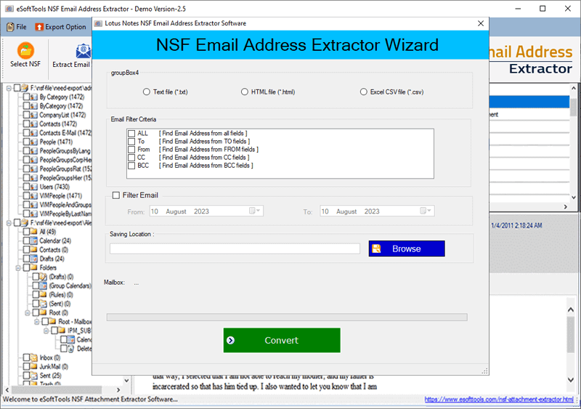Check the ALL email fields checkbox
Image resolution: width=581 pixels, height=409 pixels.
131,133
